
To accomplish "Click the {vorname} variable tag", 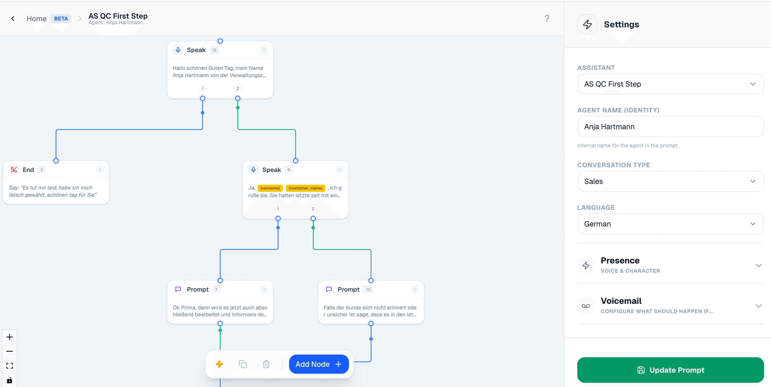I will 270,188.
